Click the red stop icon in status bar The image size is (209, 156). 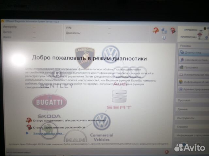[167, 152]
